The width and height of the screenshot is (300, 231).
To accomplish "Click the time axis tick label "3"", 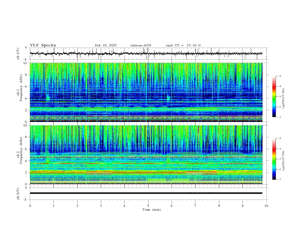I will click(101, 206).
